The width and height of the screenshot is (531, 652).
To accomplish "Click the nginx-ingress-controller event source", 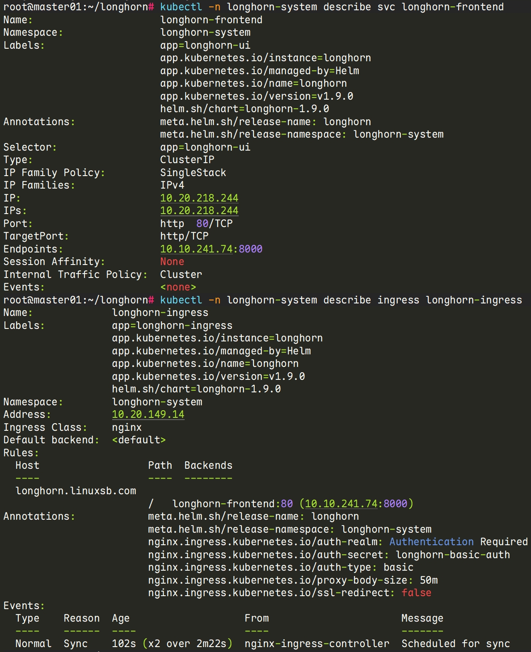I will (x=317, y=644).
